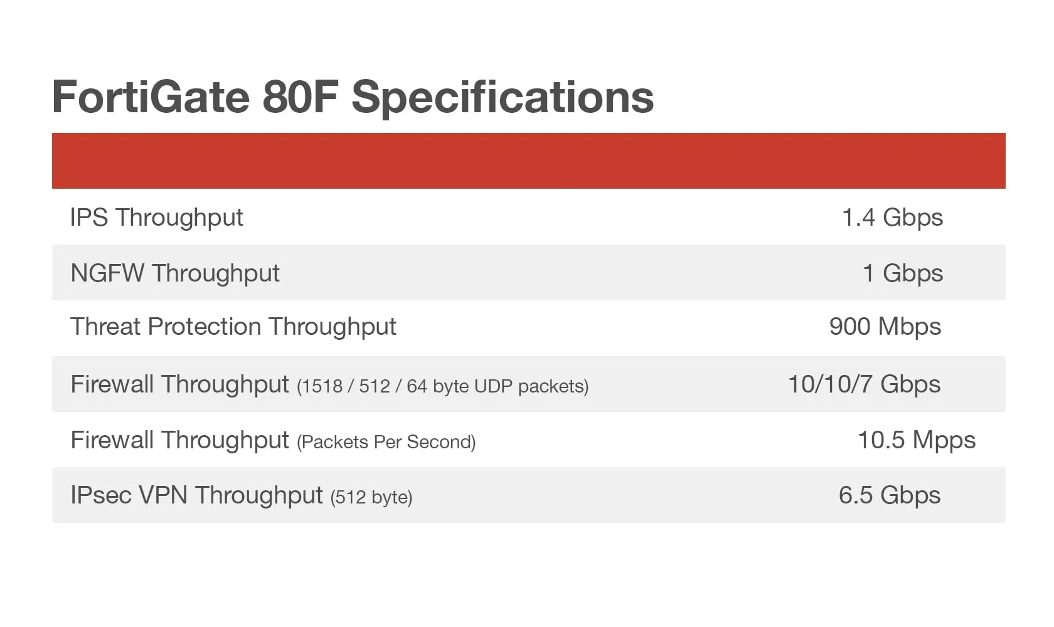
Task: Click the word "FortiGate" in the title
Action: pyautogui.click(x=151, y=97)
